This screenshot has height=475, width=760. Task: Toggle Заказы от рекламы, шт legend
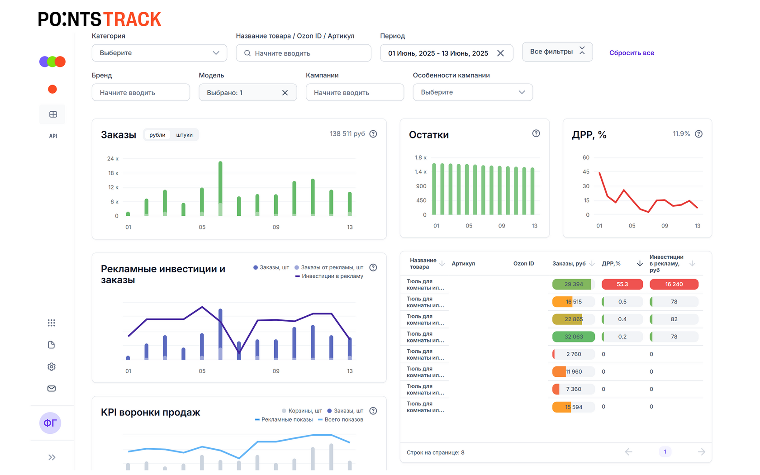click(329, 267)
